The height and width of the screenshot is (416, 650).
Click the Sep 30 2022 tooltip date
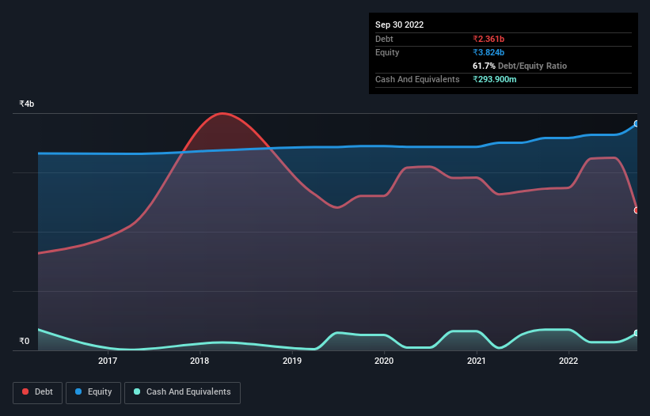point(399,25)
